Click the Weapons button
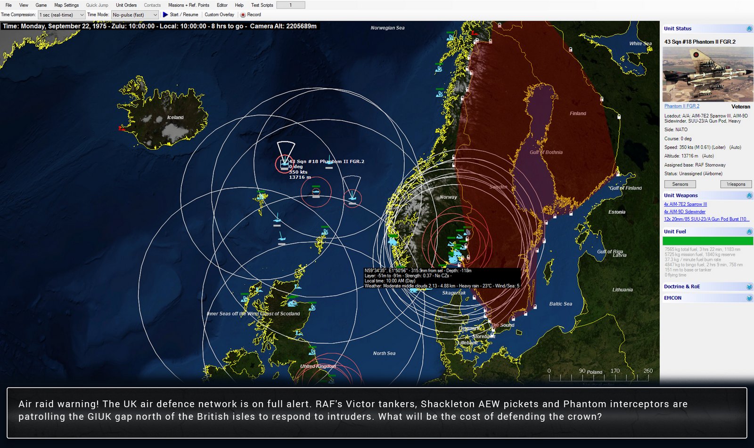Image resolution: width=754 pixels, height=448 pixels. click(x=736, y=184)
